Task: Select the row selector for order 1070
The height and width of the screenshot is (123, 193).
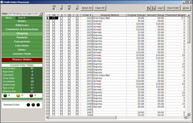Action: pos(48,75)
